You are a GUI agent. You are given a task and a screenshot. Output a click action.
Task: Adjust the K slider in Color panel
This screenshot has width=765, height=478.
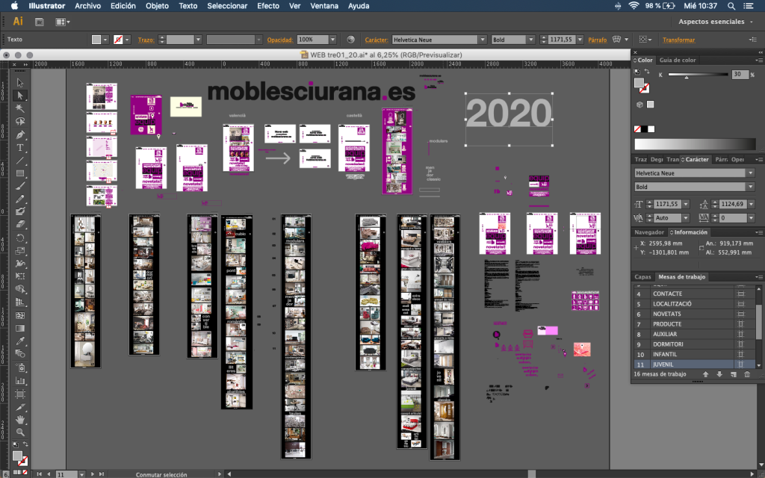[687, 77]
